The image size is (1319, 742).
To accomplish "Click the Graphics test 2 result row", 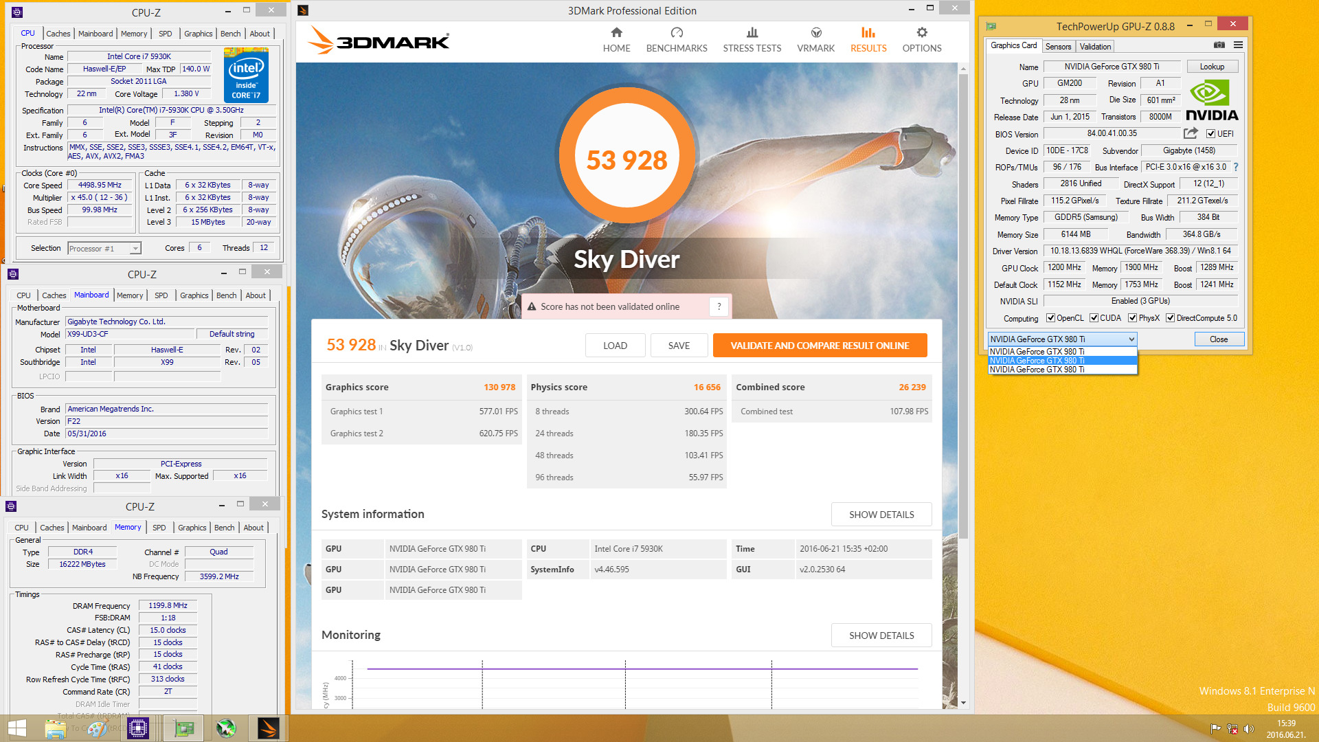I will (422, 434).
